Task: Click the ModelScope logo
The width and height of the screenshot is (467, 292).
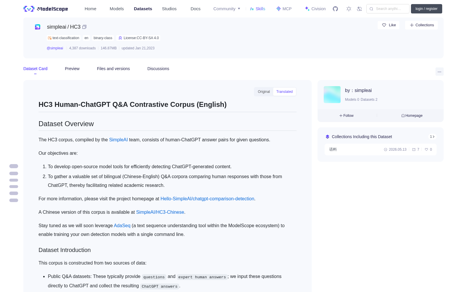Action: pyautogui.click(x=46, y=9)
